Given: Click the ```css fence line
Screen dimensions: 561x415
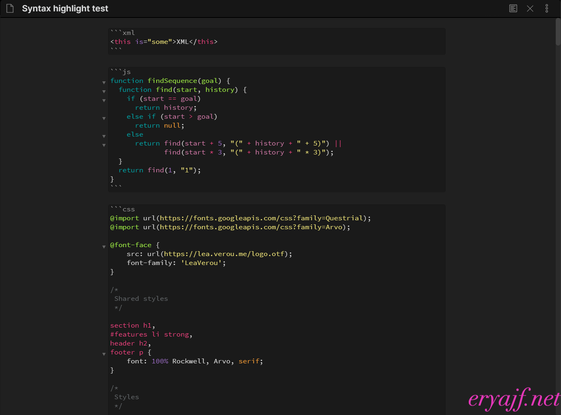Looking at the screenshot, I should click(123, 209).
